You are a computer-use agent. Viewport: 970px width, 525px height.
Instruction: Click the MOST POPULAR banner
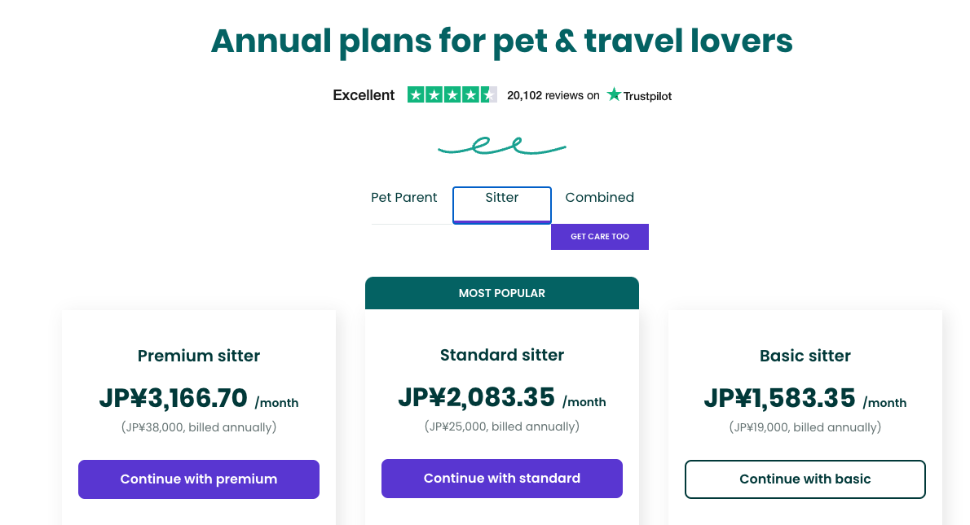click(x=502, y=293)
